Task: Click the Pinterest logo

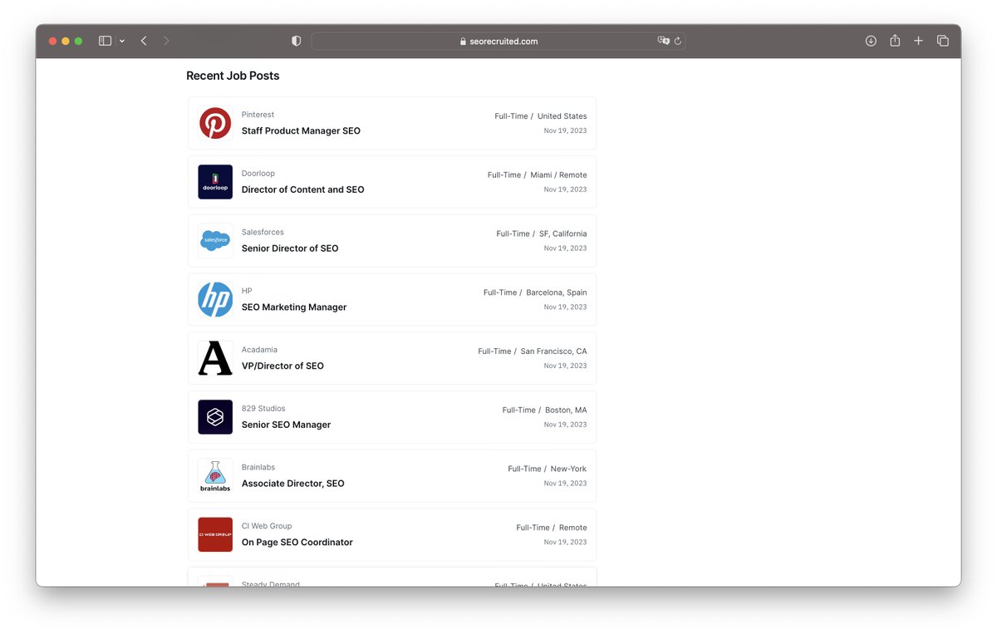Action: click(215, 123)
